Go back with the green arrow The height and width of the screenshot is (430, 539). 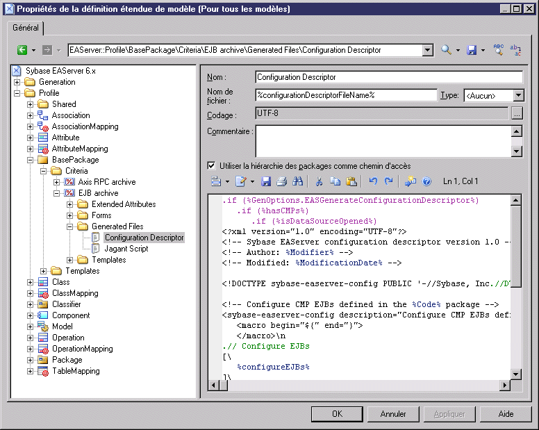coord(22,50)
